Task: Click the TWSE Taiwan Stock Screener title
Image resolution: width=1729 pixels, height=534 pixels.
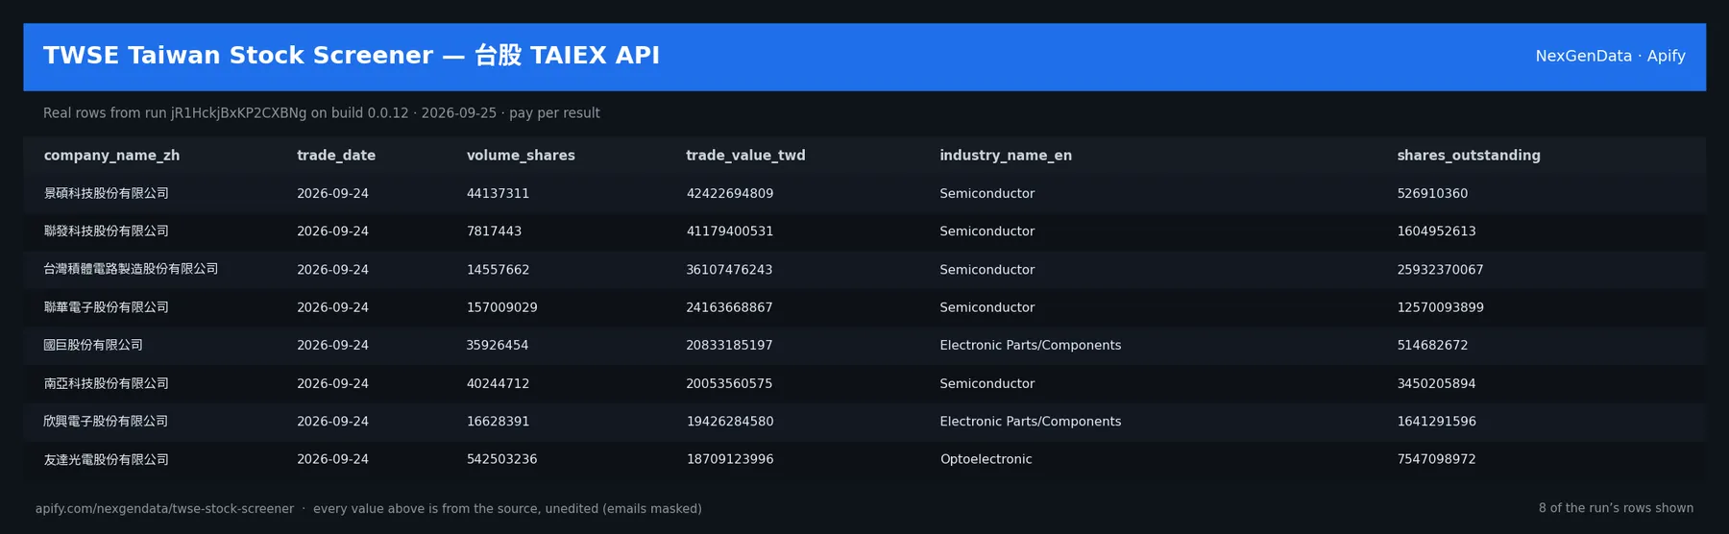Action: [x=352, y=56]
